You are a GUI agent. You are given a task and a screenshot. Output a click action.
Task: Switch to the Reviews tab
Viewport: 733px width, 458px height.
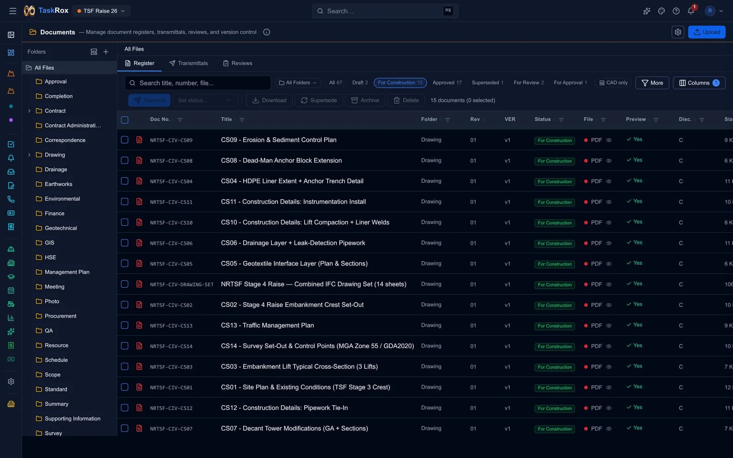(x=237, y=63)
